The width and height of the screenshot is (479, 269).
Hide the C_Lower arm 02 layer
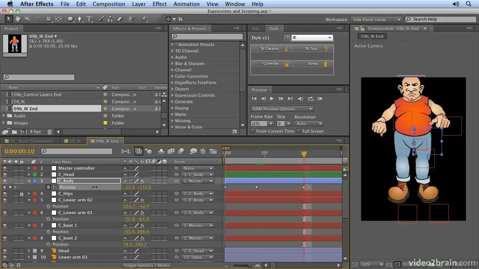5,200
